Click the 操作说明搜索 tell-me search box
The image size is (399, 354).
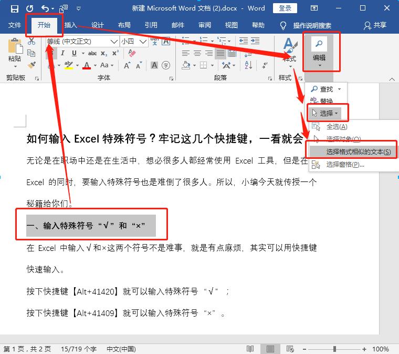306,25
